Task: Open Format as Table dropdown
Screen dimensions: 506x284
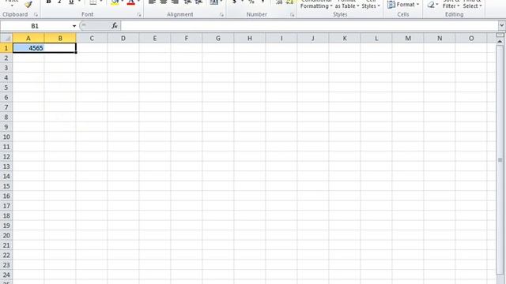Action: pos(347,4)
